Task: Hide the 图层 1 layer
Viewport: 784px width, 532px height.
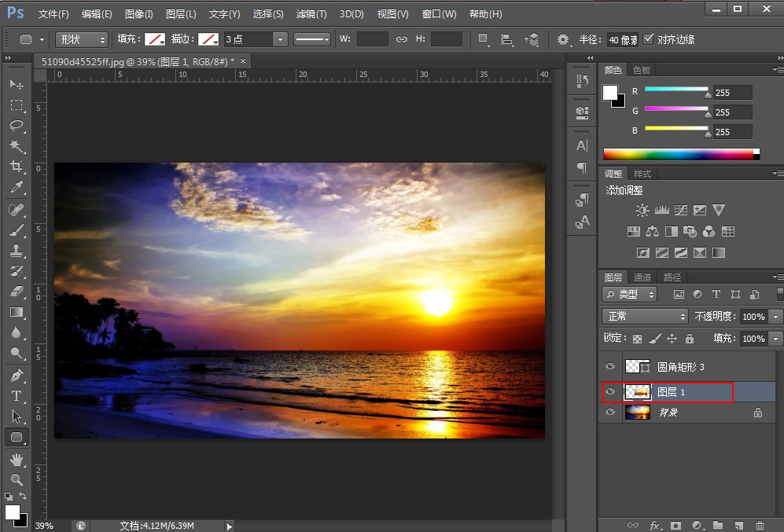Action: 610,391
